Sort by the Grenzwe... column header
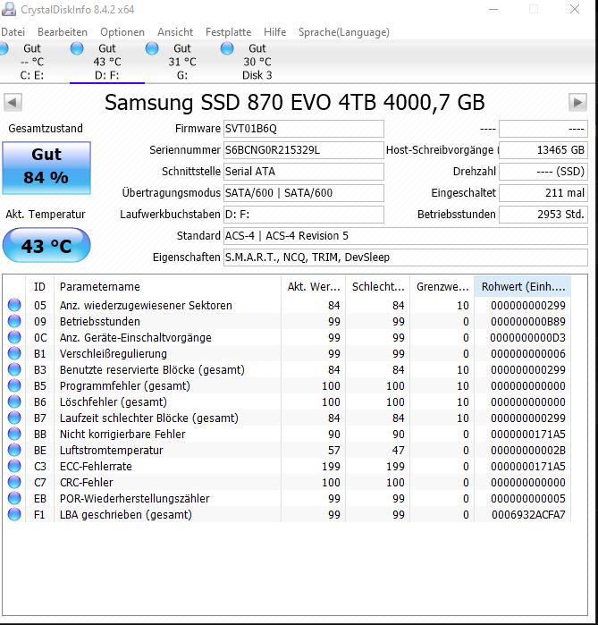The image size is (598, 625). click(x=442, y=287)
